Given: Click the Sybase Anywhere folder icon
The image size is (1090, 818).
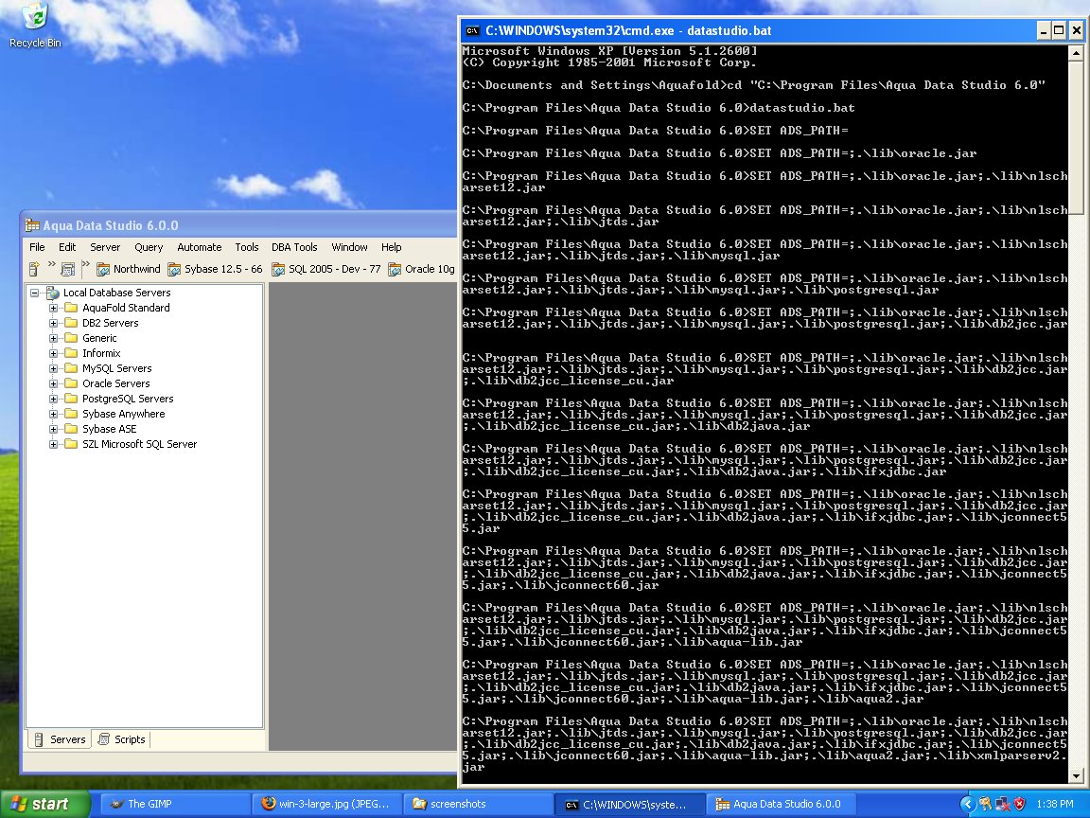Looking at the screenshot, I should tap(71, 414).
